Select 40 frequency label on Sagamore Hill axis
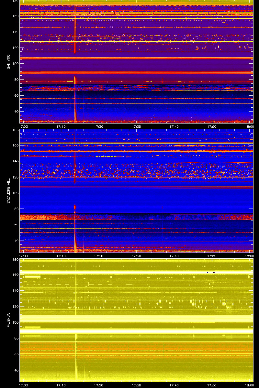This screenshot has height=388, width=259. point(16,241)
